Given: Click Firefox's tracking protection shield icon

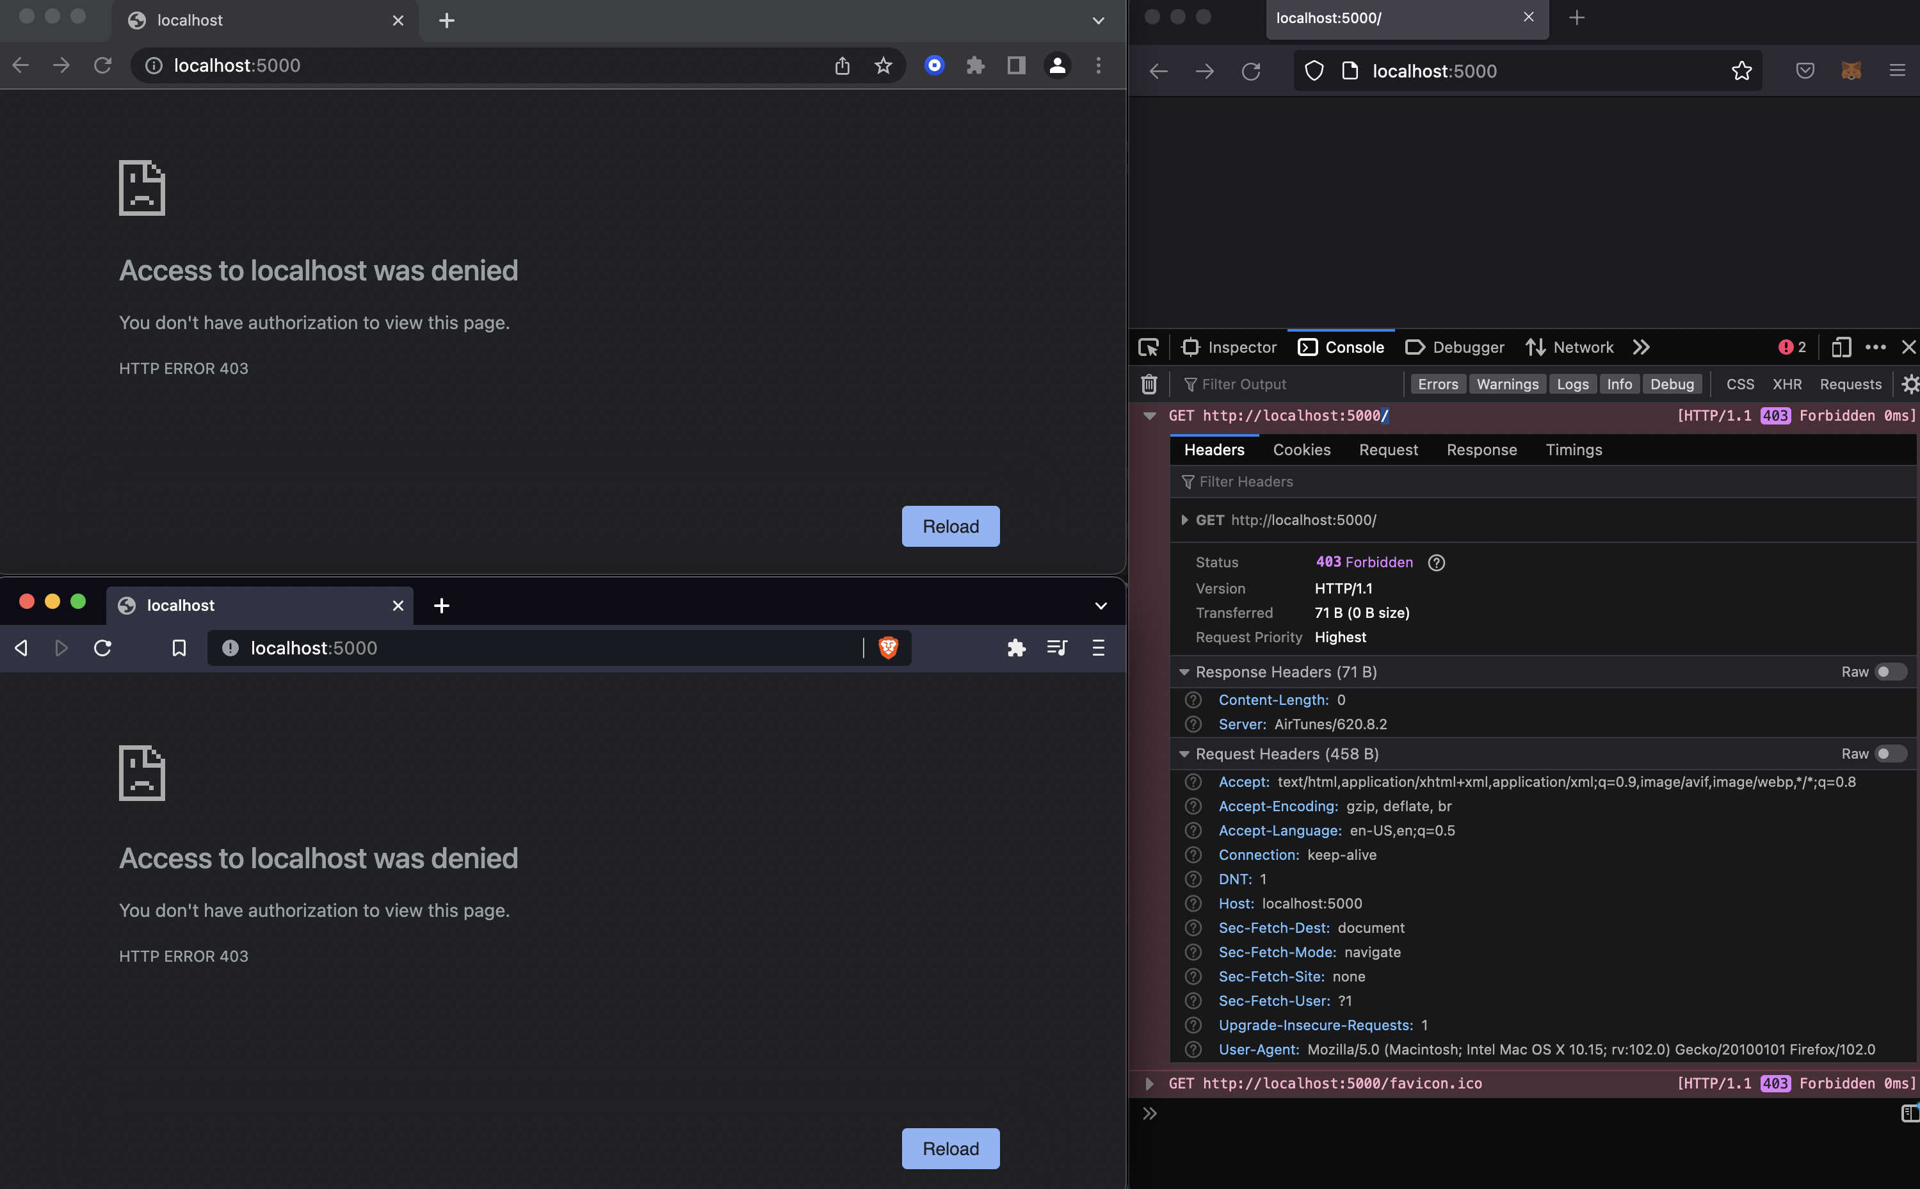Looking at the screenshot, I should pos(1313,71).
